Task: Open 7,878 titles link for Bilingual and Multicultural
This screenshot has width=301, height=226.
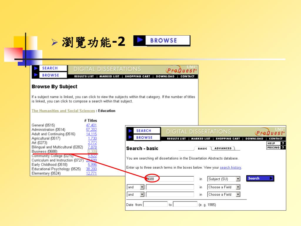Action: [92, 147]
